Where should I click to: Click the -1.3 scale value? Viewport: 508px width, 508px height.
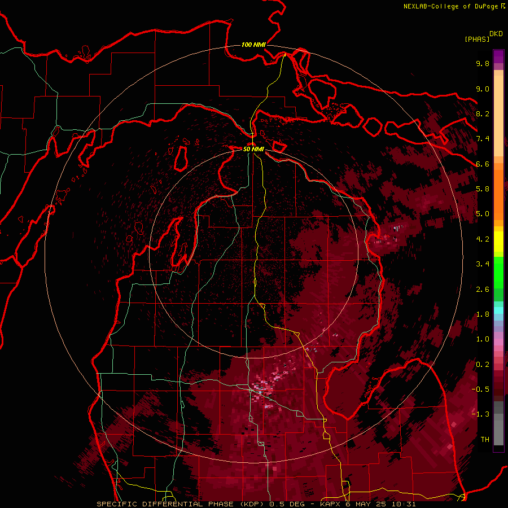[480, 414]
